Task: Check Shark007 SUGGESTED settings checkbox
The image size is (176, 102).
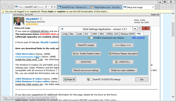Action: [91, 79]
